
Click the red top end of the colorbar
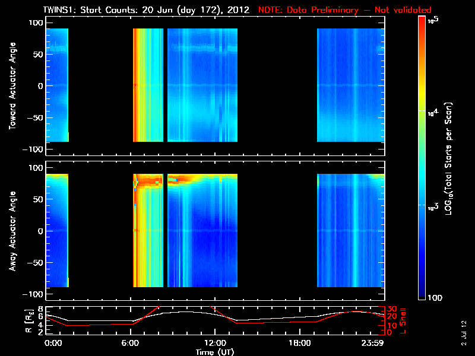click(422, 23)
